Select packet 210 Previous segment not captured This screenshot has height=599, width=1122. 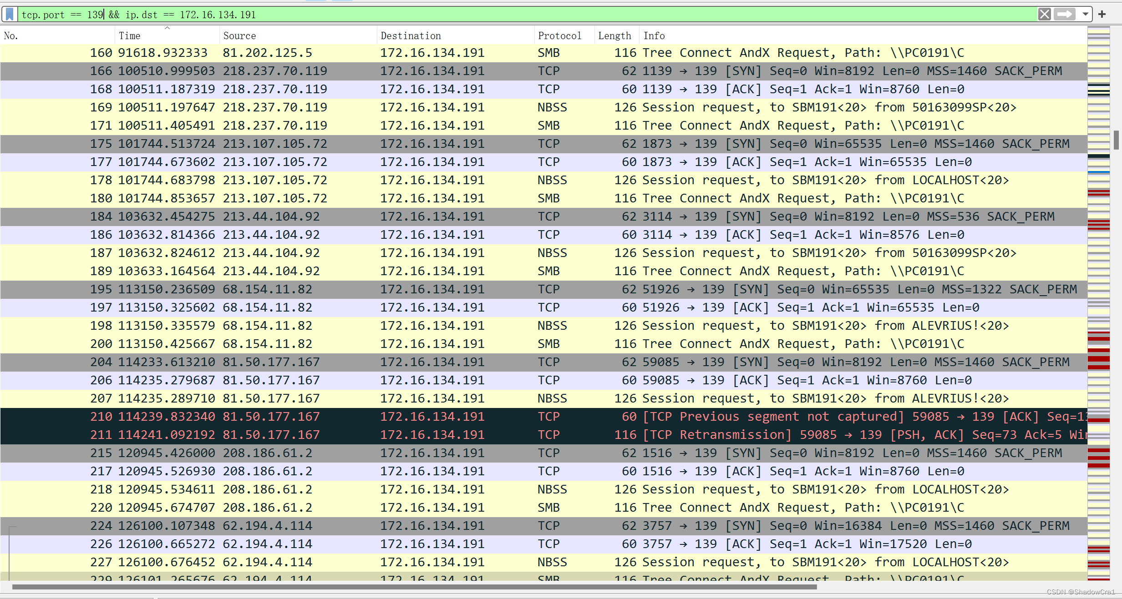[543, 417]
